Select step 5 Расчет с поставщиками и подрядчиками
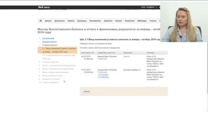The image size is (208, 117). (58, 66)
